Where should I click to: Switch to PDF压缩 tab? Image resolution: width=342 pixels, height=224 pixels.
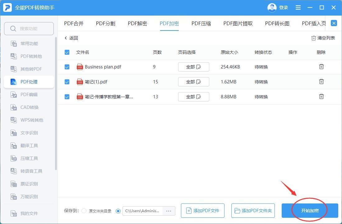[201, 23]
